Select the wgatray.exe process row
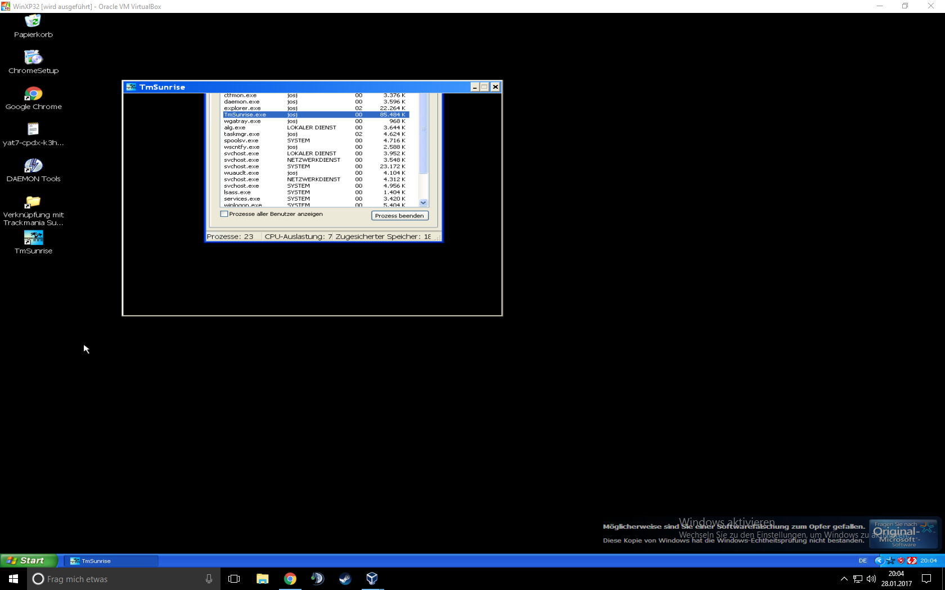This screenshot has height=590, width=945. (x=316, y=121)
